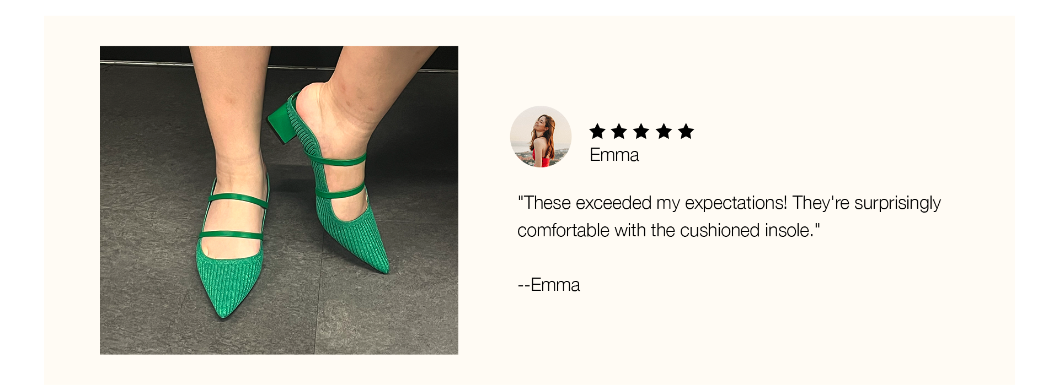Open the green shoes review photo
Image resolution: width=1059 pixels, height=385 pixels.
pos(279,200)
